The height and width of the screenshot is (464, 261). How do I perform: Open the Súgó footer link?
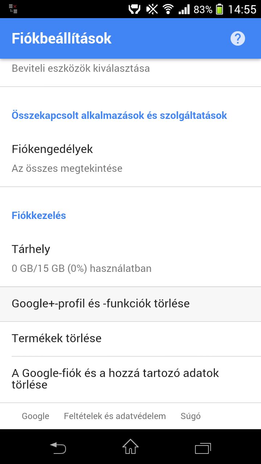[x=191, y=416]
